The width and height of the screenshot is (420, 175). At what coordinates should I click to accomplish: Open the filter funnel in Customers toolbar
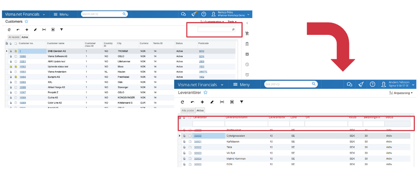pos(62,30)
